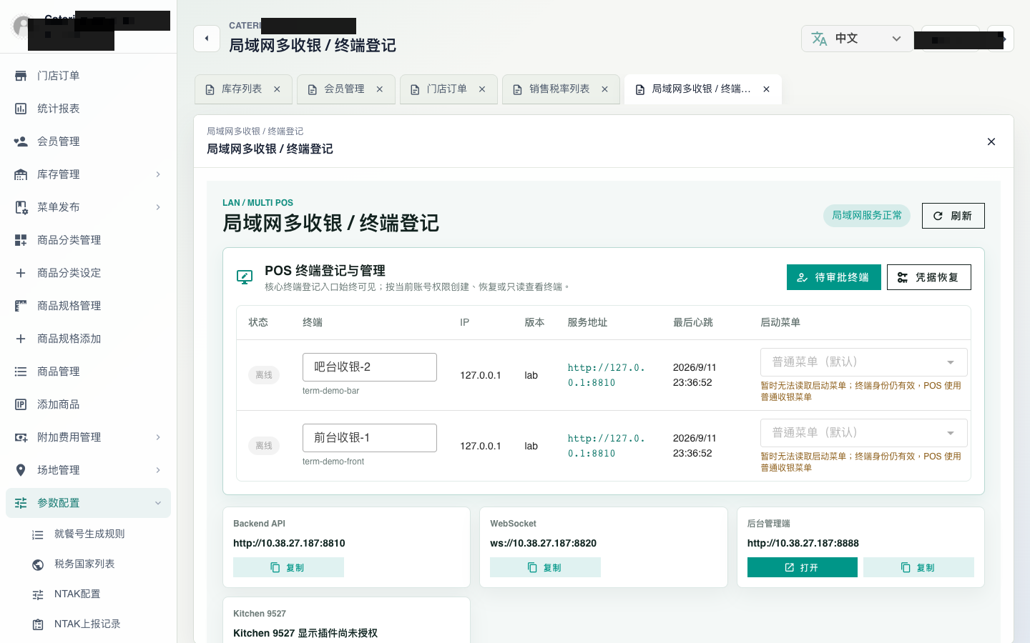Screen dimensions: 1030x643
Task: Open 启动菜单 dropdown for 前台收银-1
Action: click(x=863, y=433)
